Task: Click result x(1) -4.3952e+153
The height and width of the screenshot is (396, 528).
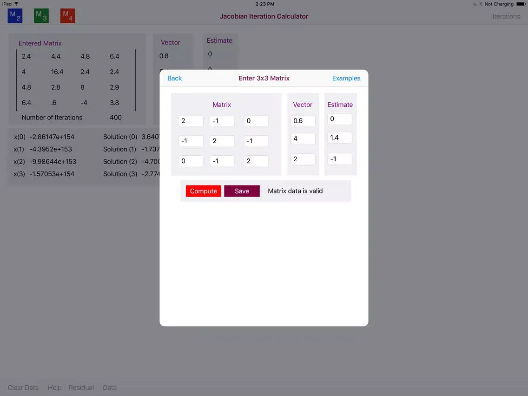Action: click(43, 149)
